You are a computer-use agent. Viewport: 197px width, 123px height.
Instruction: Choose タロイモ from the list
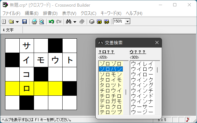pos(111,80)
